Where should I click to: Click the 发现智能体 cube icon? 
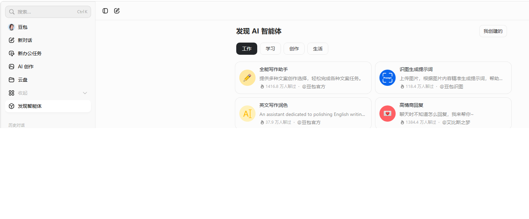(12, 106)
